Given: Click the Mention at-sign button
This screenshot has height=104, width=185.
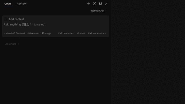Looking at the screenshot, I should (x=33, y=34).
